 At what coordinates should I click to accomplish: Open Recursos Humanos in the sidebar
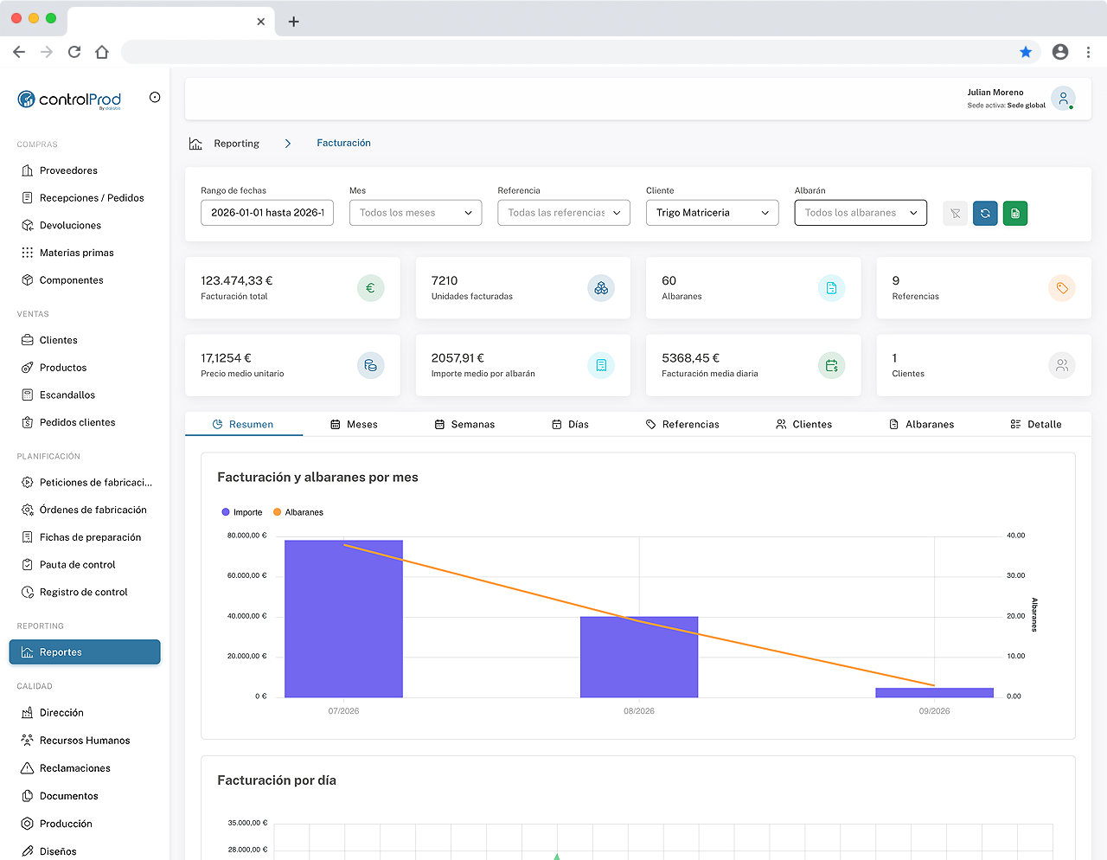coord(85,741)
